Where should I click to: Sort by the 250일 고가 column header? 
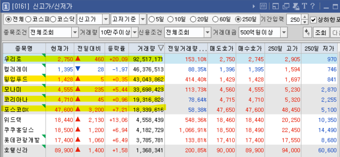click(283, 49)
